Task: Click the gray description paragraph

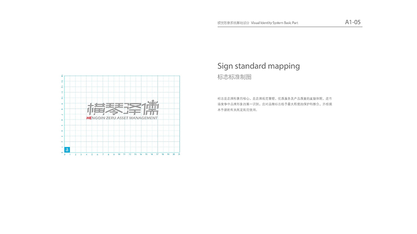Action: tap(275, 104)
